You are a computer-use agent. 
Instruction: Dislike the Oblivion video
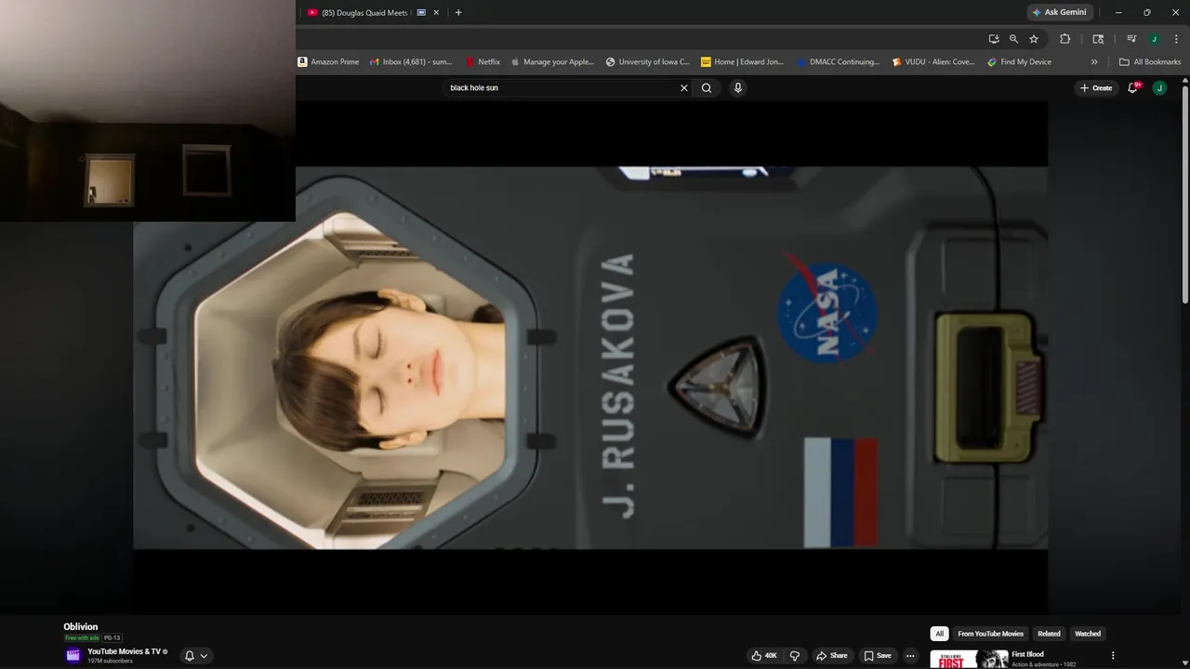point(795,656)
